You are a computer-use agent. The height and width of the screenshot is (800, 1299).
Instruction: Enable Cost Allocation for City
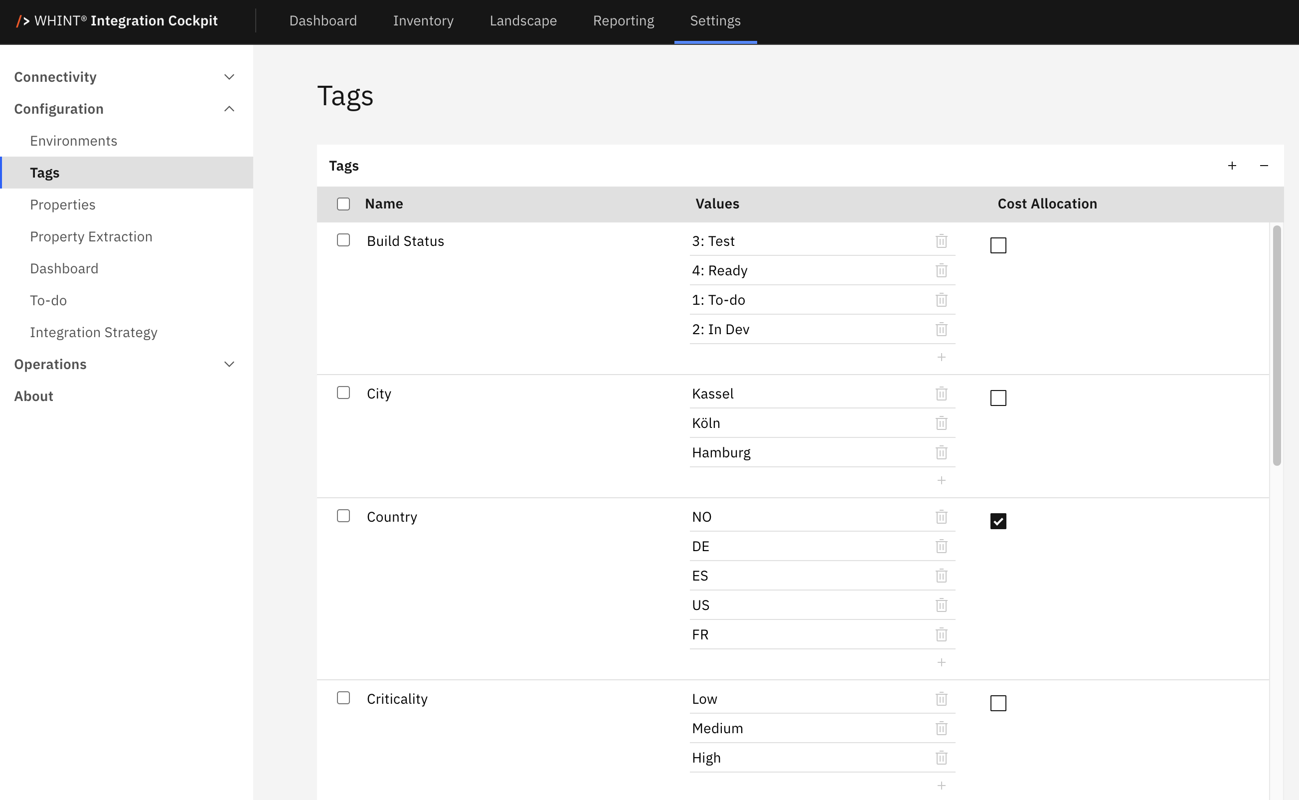[997, 398]
